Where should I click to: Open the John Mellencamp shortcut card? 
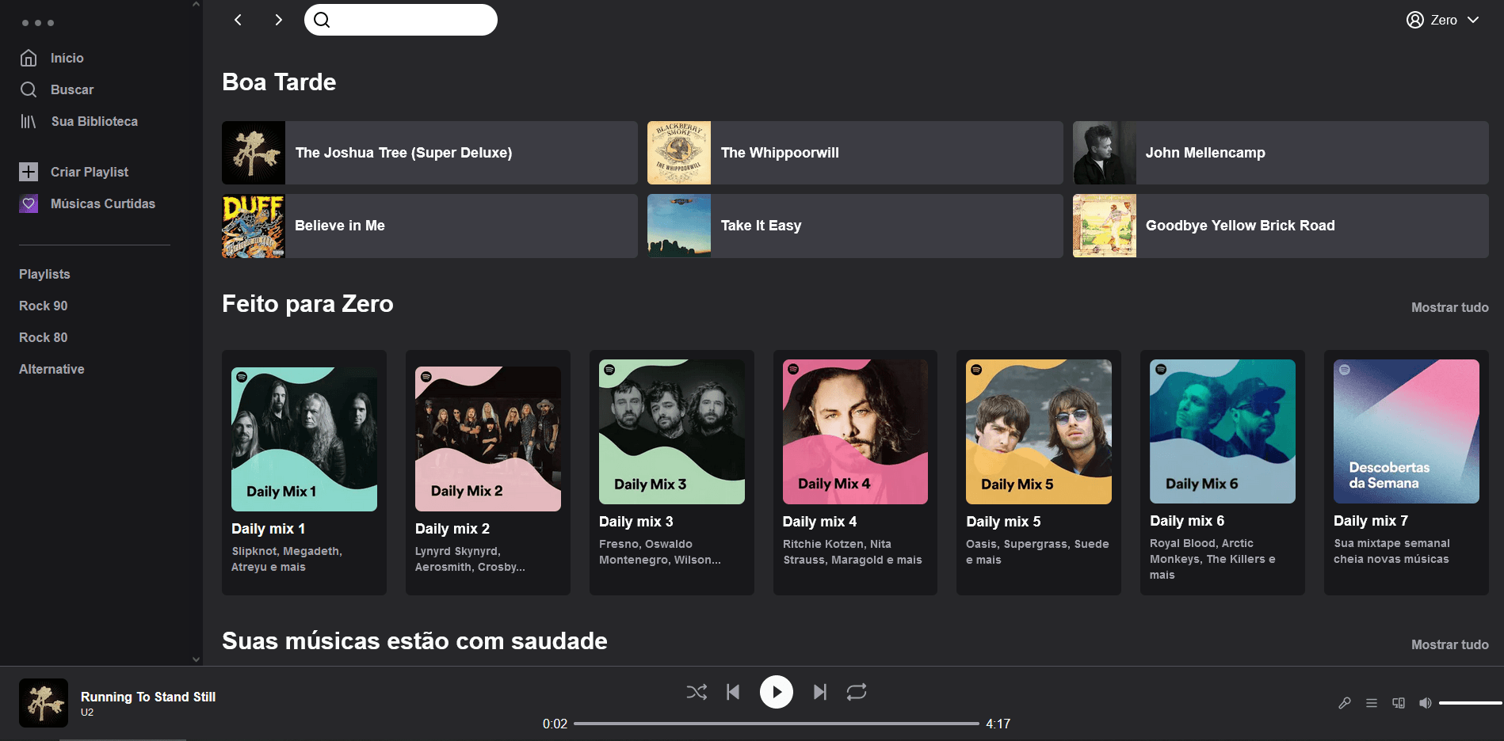(x=1281, y=153)
